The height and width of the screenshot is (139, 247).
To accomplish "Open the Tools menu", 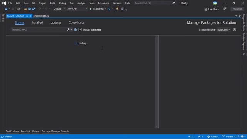I will [x=92, y=3].
